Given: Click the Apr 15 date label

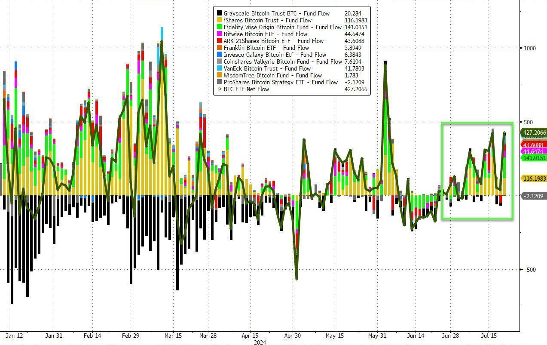Looking at the screenshot, I should point(250,336).
